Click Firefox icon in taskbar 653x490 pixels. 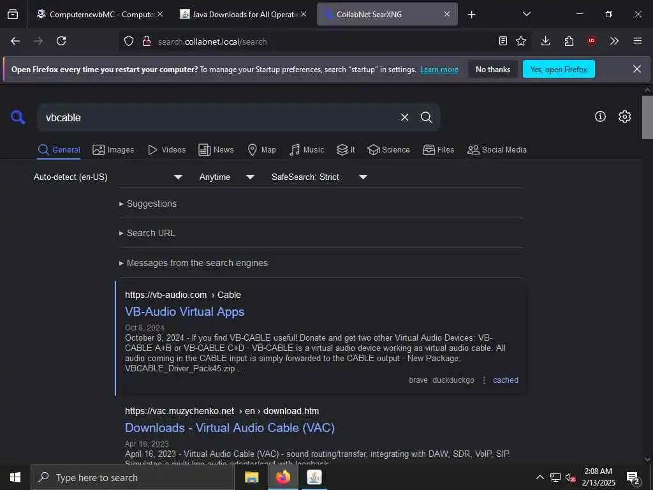[x=282, y=477]
